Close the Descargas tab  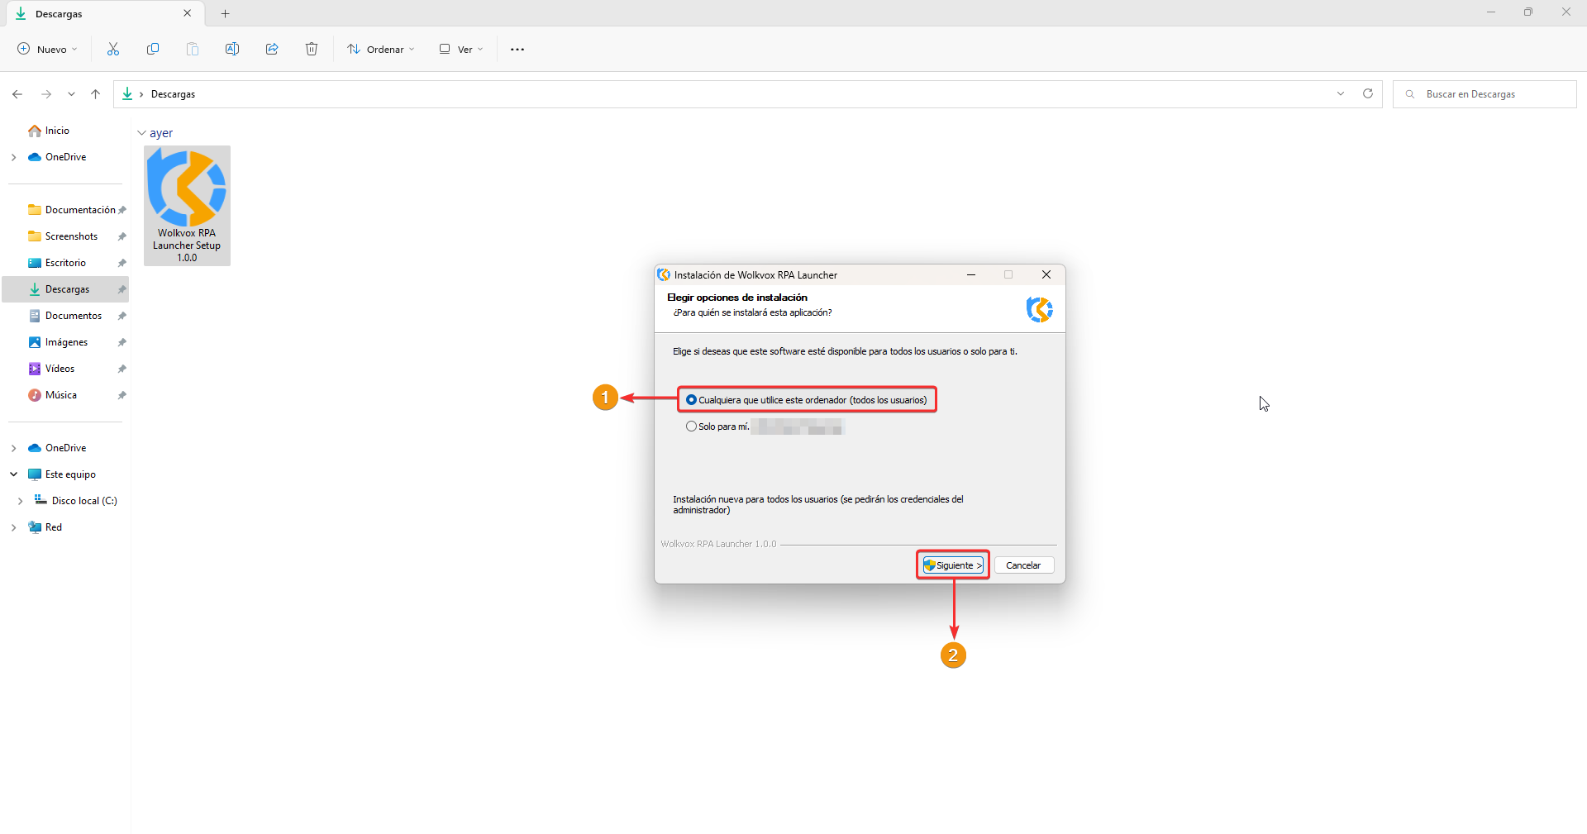coord(188,13)
